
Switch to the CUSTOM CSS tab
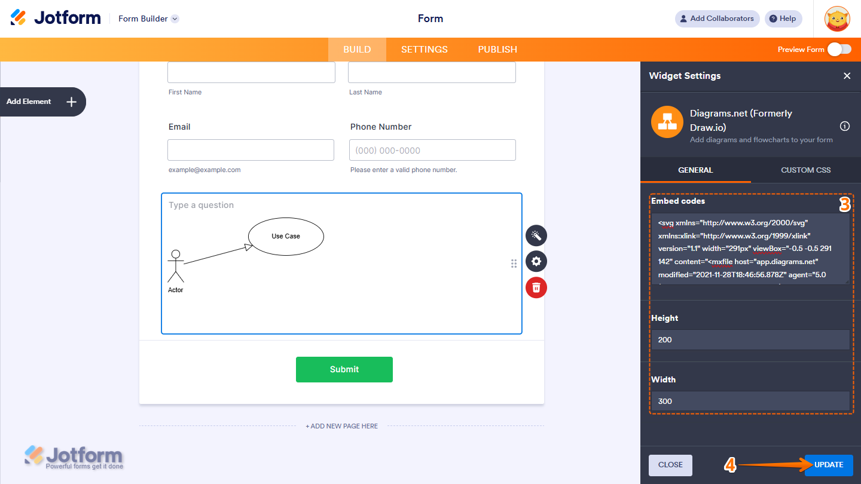(806, 170)
